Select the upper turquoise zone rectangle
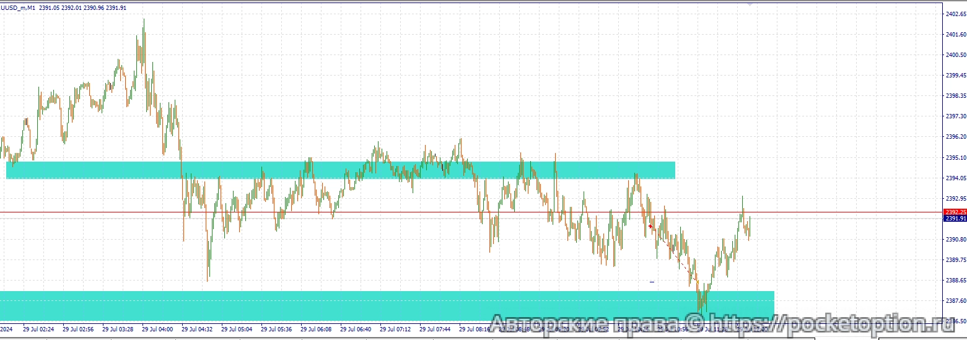This screenshot has height=340, width=967. (x=340, y=170)
